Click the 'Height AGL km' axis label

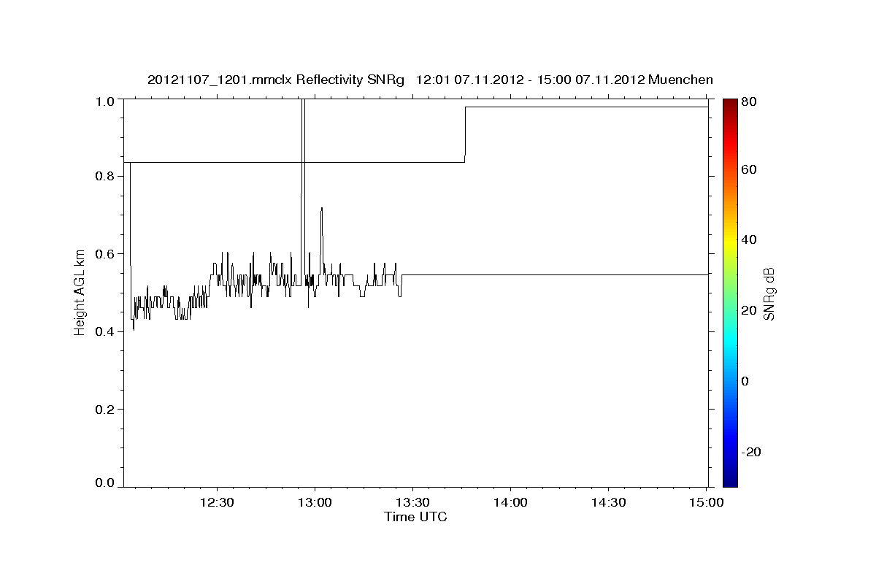pyautogui.click(x=80, y=292)
